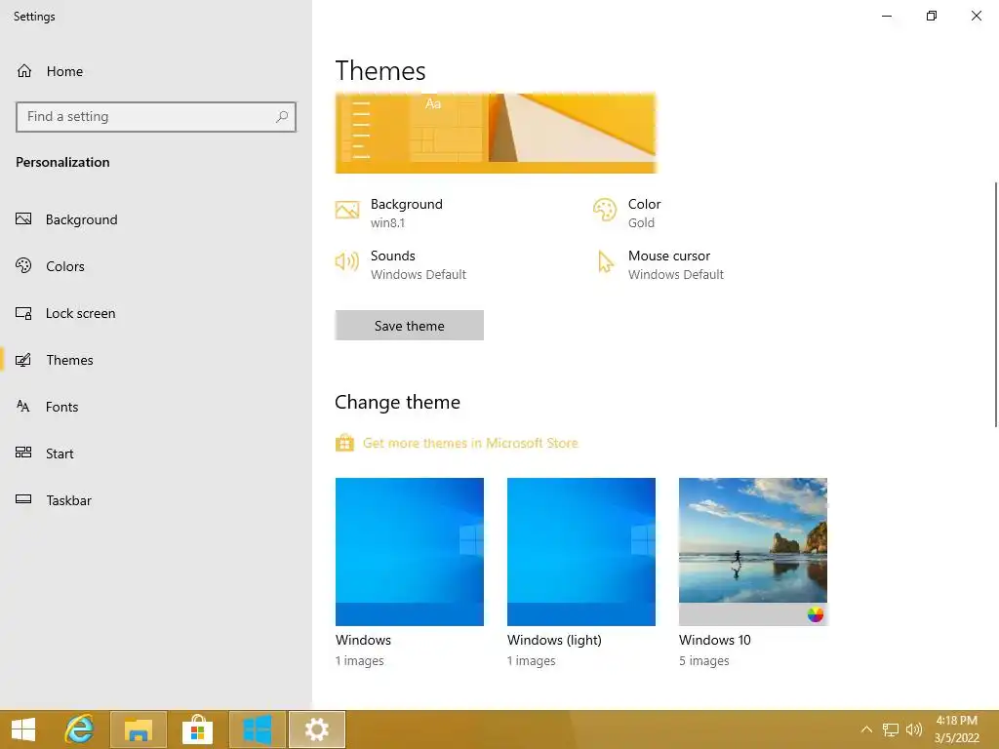999x749 pixels.
Task: Open the Color Gold setting
Action: click(627, 213)
